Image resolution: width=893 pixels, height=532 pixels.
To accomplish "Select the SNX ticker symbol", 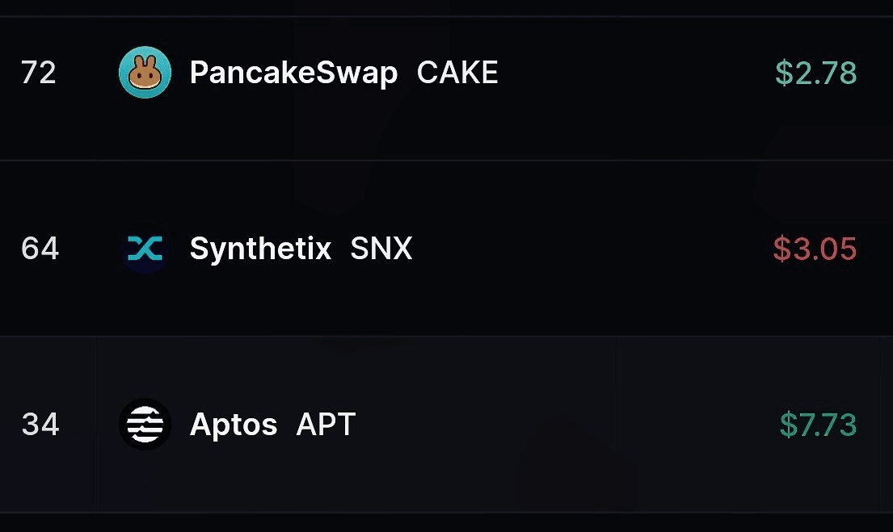I will (x=381, y=249).
